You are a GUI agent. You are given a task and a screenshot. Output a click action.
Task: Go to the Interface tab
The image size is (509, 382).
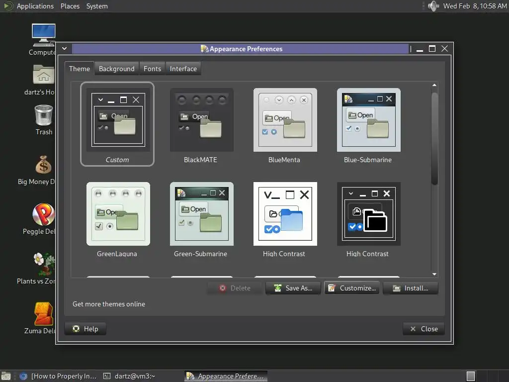click(183, 69)
